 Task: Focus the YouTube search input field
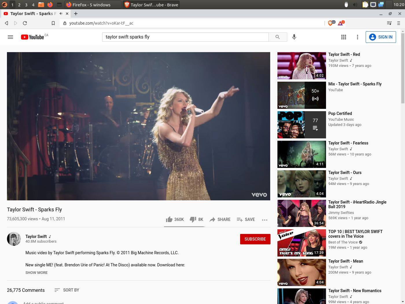pyautogui.click(x=185, y=37)
